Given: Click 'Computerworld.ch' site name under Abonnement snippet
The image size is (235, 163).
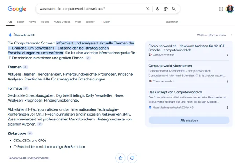Looking at the screenshot, I should point(163,81).
